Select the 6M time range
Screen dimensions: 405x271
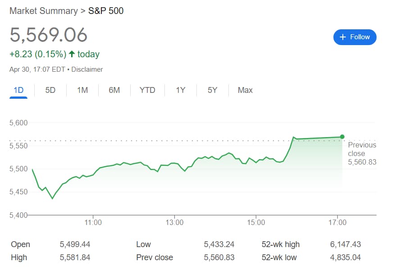click(114, 90)
